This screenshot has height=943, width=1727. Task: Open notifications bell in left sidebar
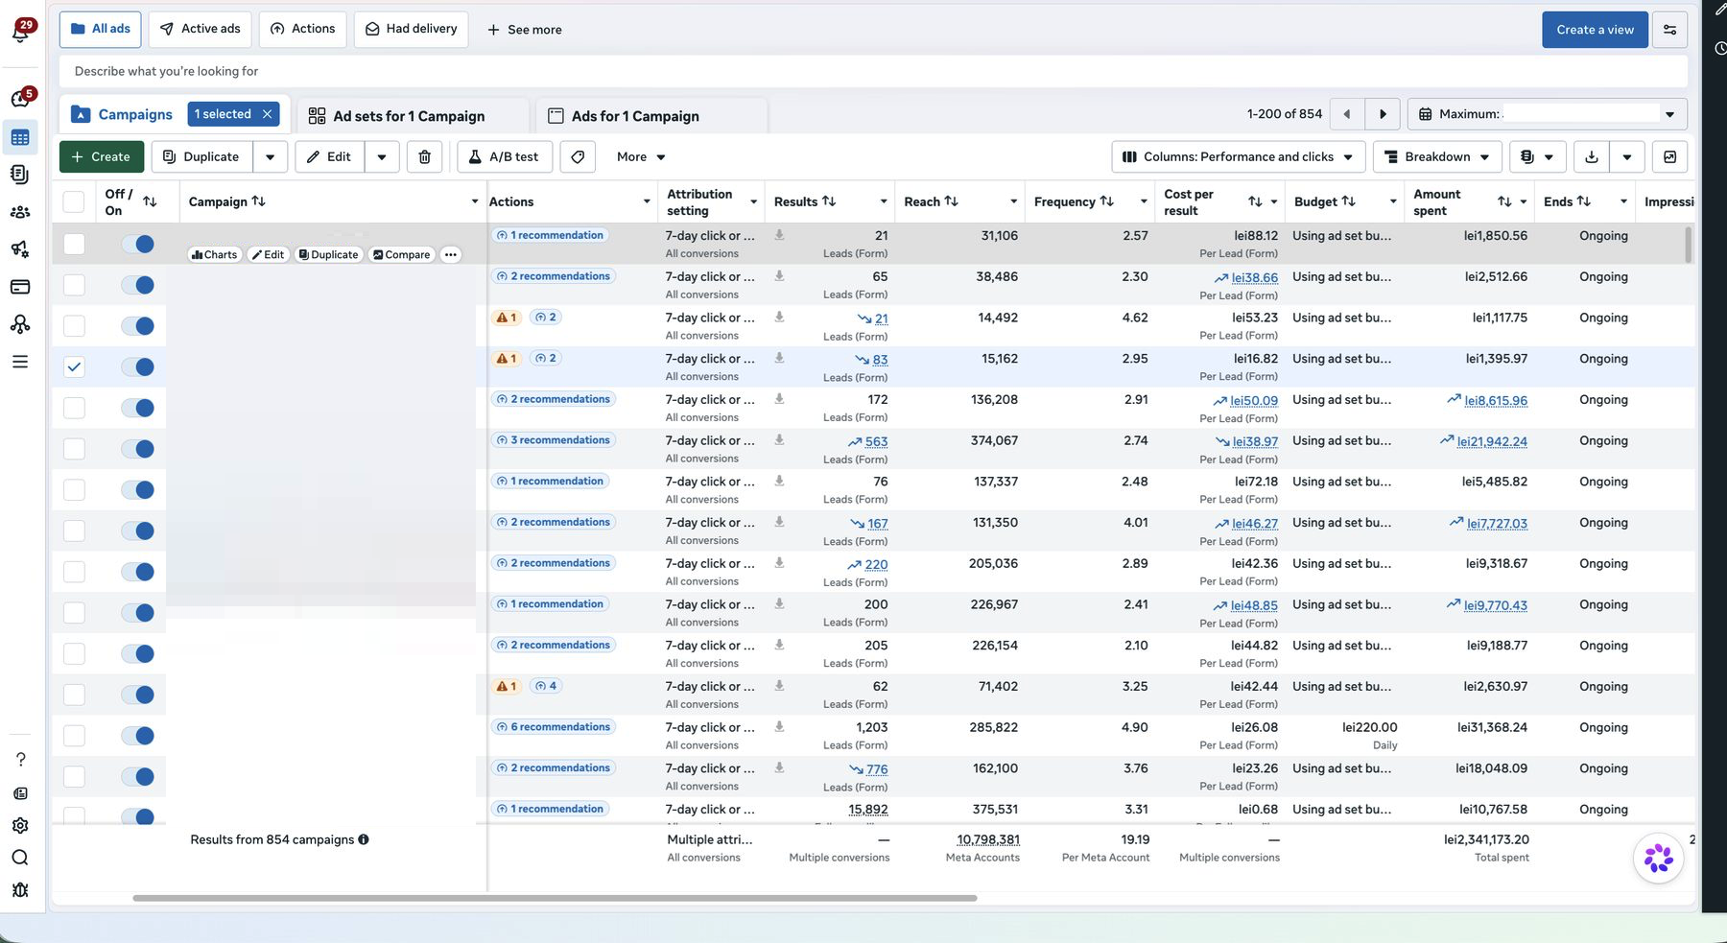(20, 33)
